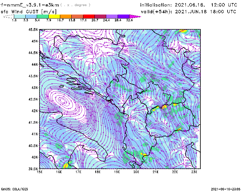Click the 17E longitude label

78,172
